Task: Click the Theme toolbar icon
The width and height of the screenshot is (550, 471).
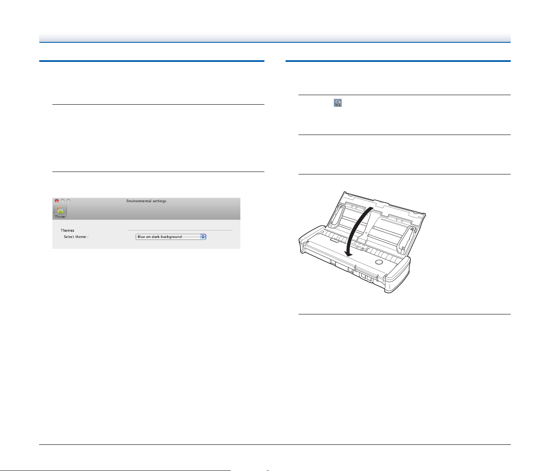Action: [x=60, y=212]
